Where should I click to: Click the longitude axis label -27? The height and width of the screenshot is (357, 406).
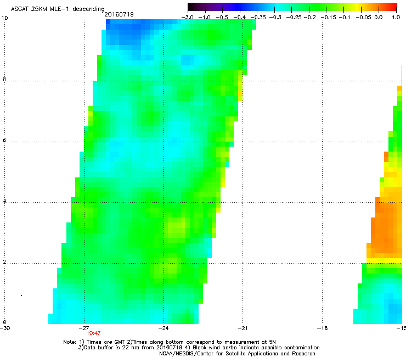click(x=84, y=328)
